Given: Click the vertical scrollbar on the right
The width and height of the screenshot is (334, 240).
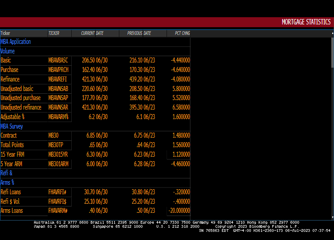Looking at the screenshot, I should coord(332,52).
